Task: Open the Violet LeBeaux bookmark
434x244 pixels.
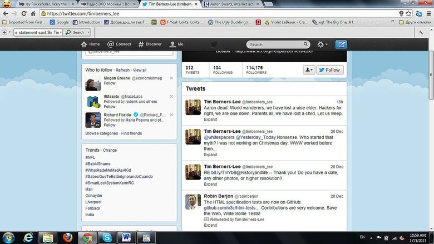Action: [286, 22]
